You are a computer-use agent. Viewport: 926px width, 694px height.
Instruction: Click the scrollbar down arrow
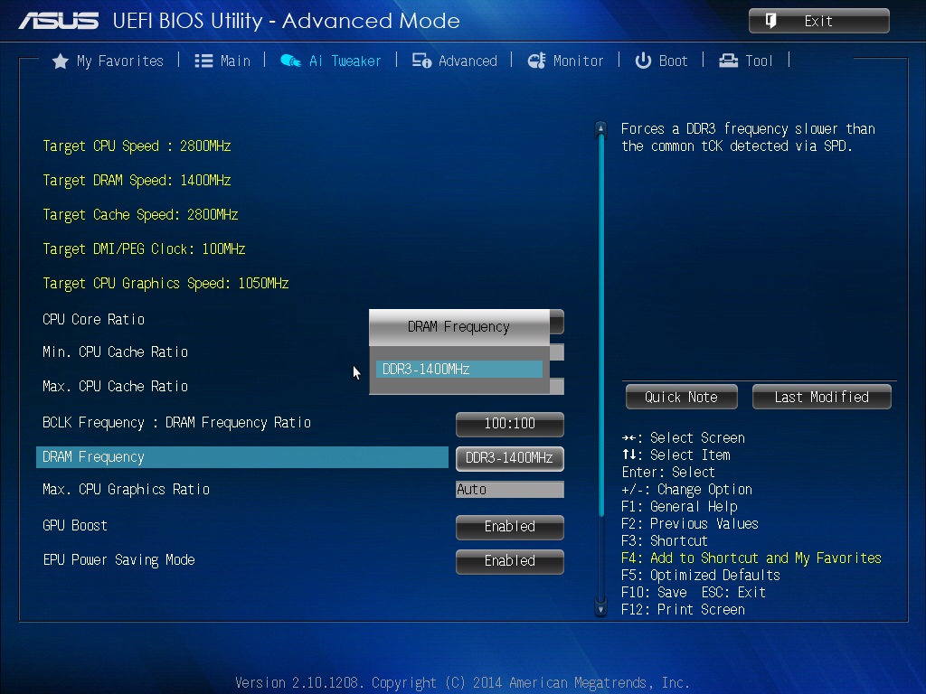tap(600, 609)
